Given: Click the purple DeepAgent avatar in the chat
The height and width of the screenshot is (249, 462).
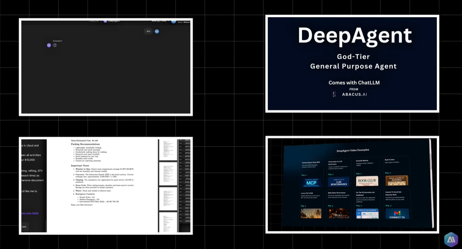Looking at the screenshot, I should 49,45.
